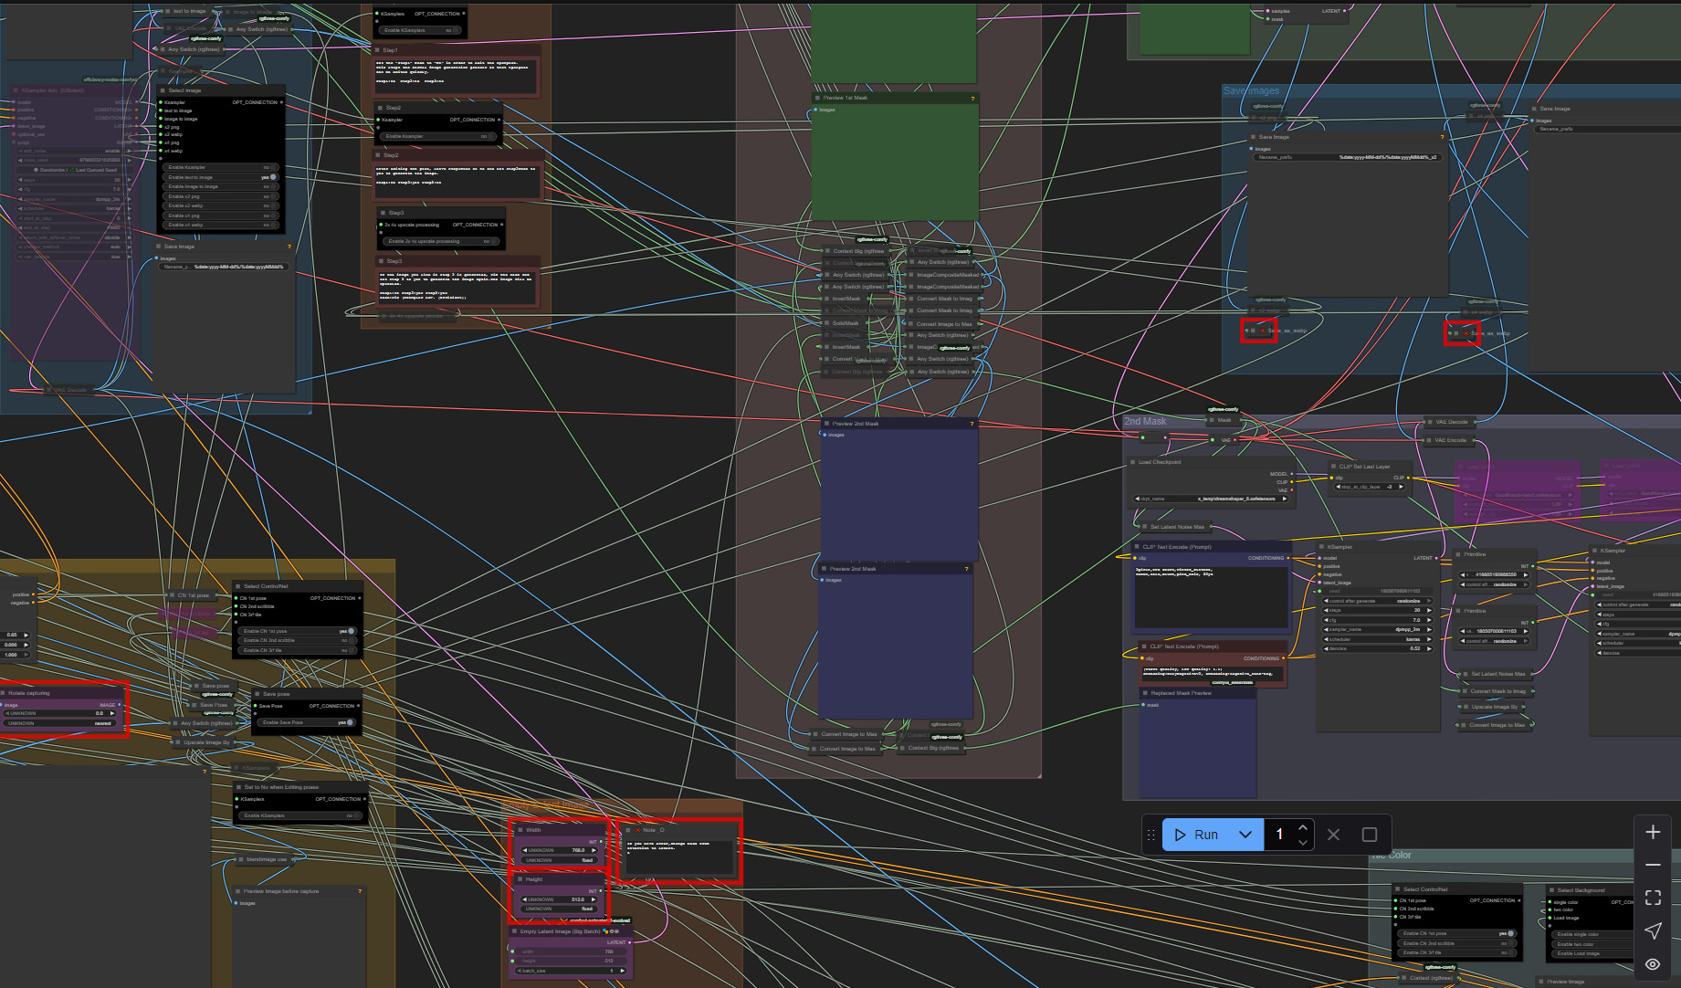Click the positive CLIP Text Encode prompt box

[1211, 595]
